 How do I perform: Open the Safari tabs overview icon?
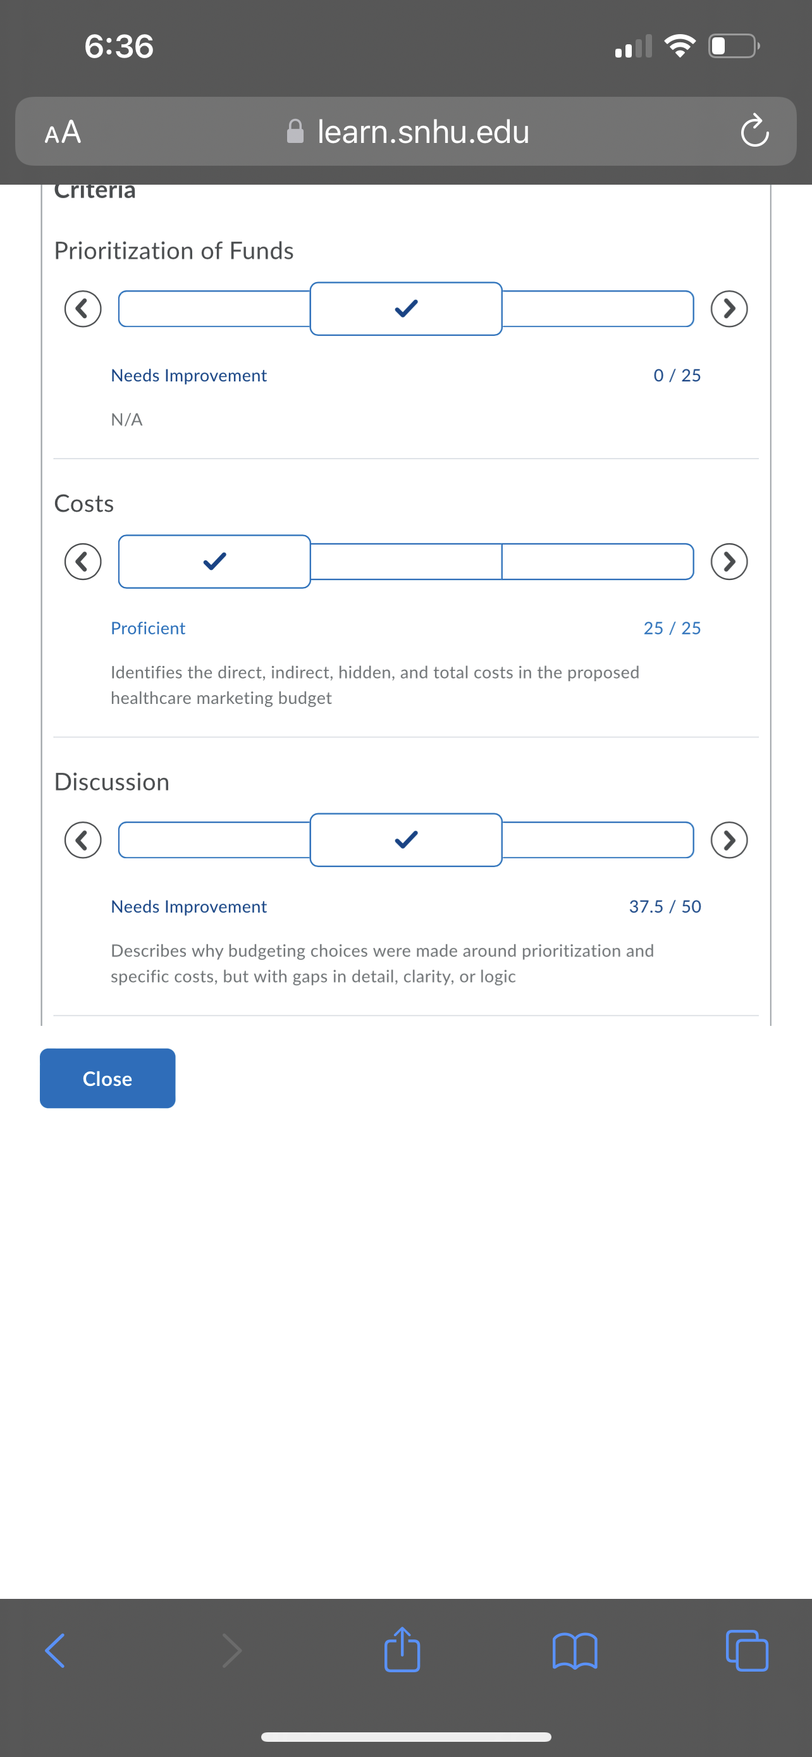click(747, 1650)
